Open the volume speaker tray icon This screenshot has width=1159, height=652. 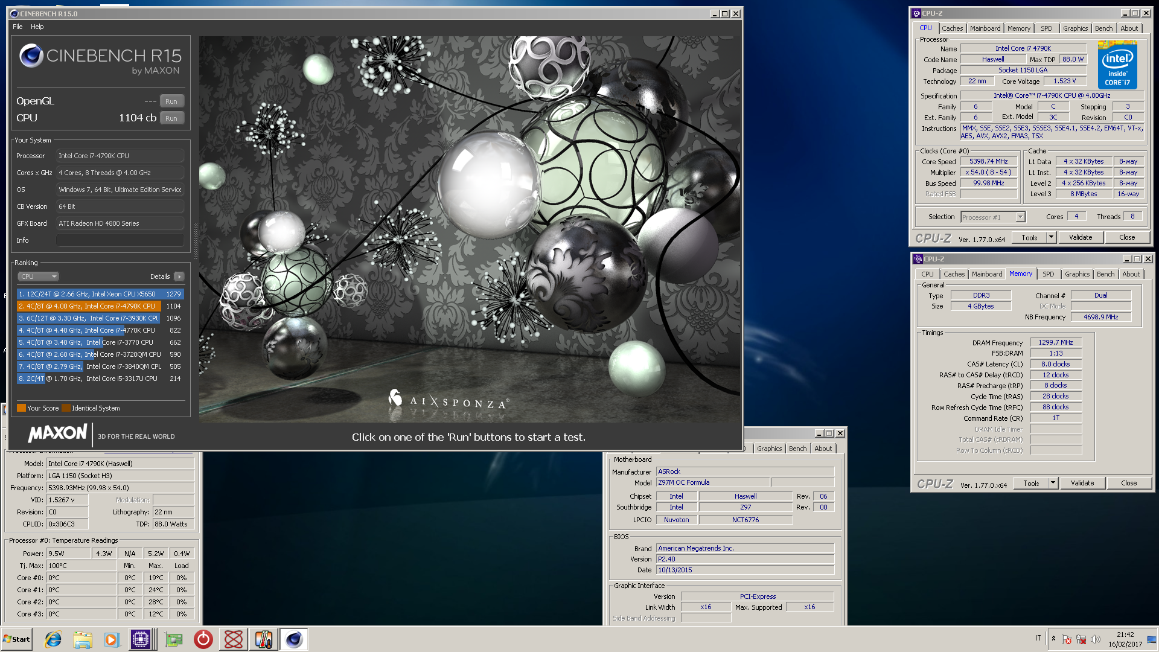pyautogui.click(x=1096, y=639)
